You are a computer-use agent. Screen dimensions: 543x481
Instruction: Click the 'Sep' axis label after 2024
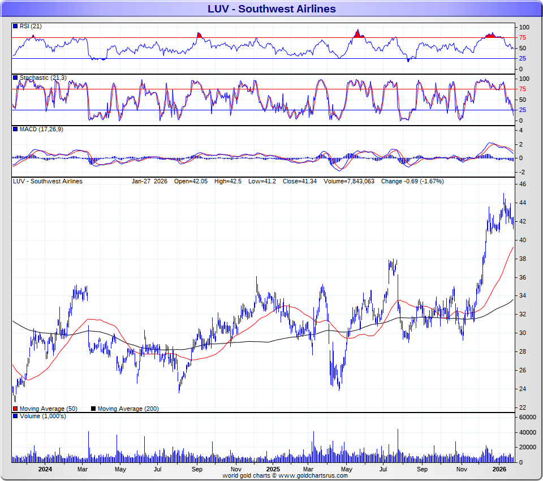tap(197, 469)
